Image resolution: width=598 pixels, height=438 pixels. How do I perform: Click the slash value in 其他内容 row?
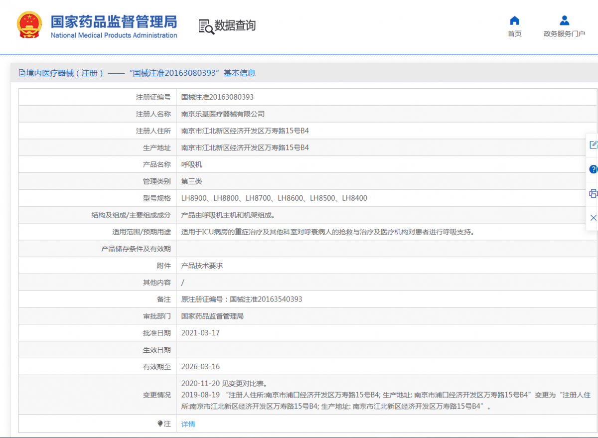(x=183, y=283)
